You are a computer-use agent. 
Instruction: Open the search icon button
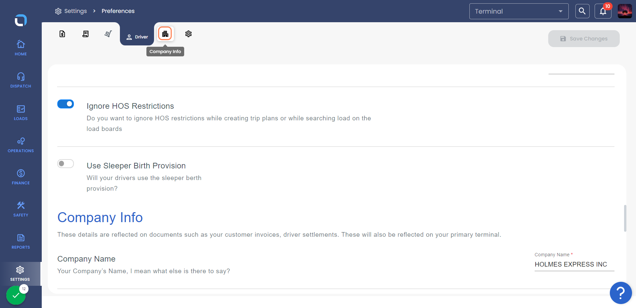(x=582, y=11)
